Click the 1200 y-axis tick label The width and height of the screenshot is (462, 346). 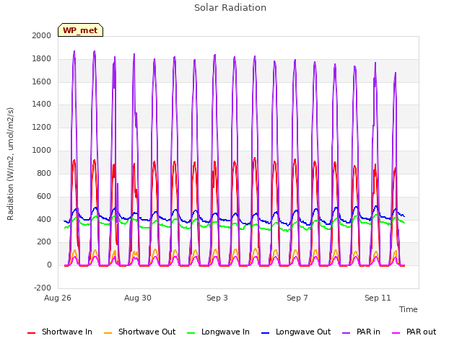(42, 127)
